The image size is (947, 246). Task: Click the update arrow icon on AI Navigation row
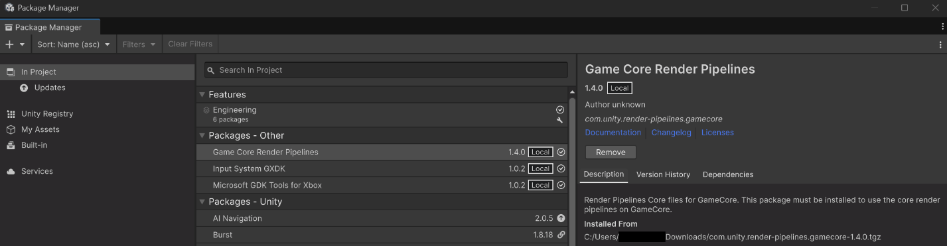pos(561,218)
